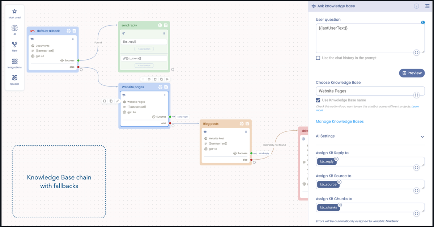Click the red else port on defaultFallback
The image size is (434, 227).
pos(78,67)
